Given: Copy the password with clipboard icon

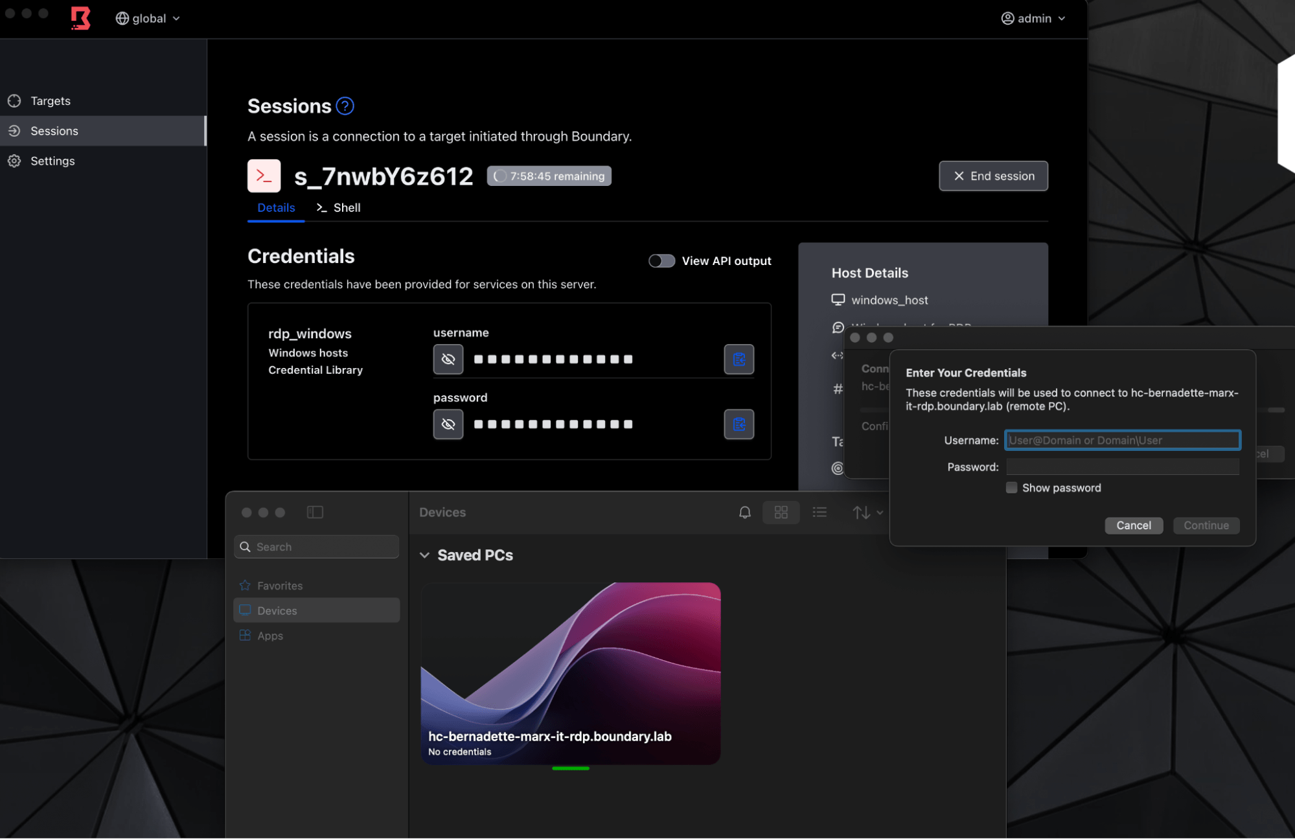Looking at the screenshot, I should (739, 424).
